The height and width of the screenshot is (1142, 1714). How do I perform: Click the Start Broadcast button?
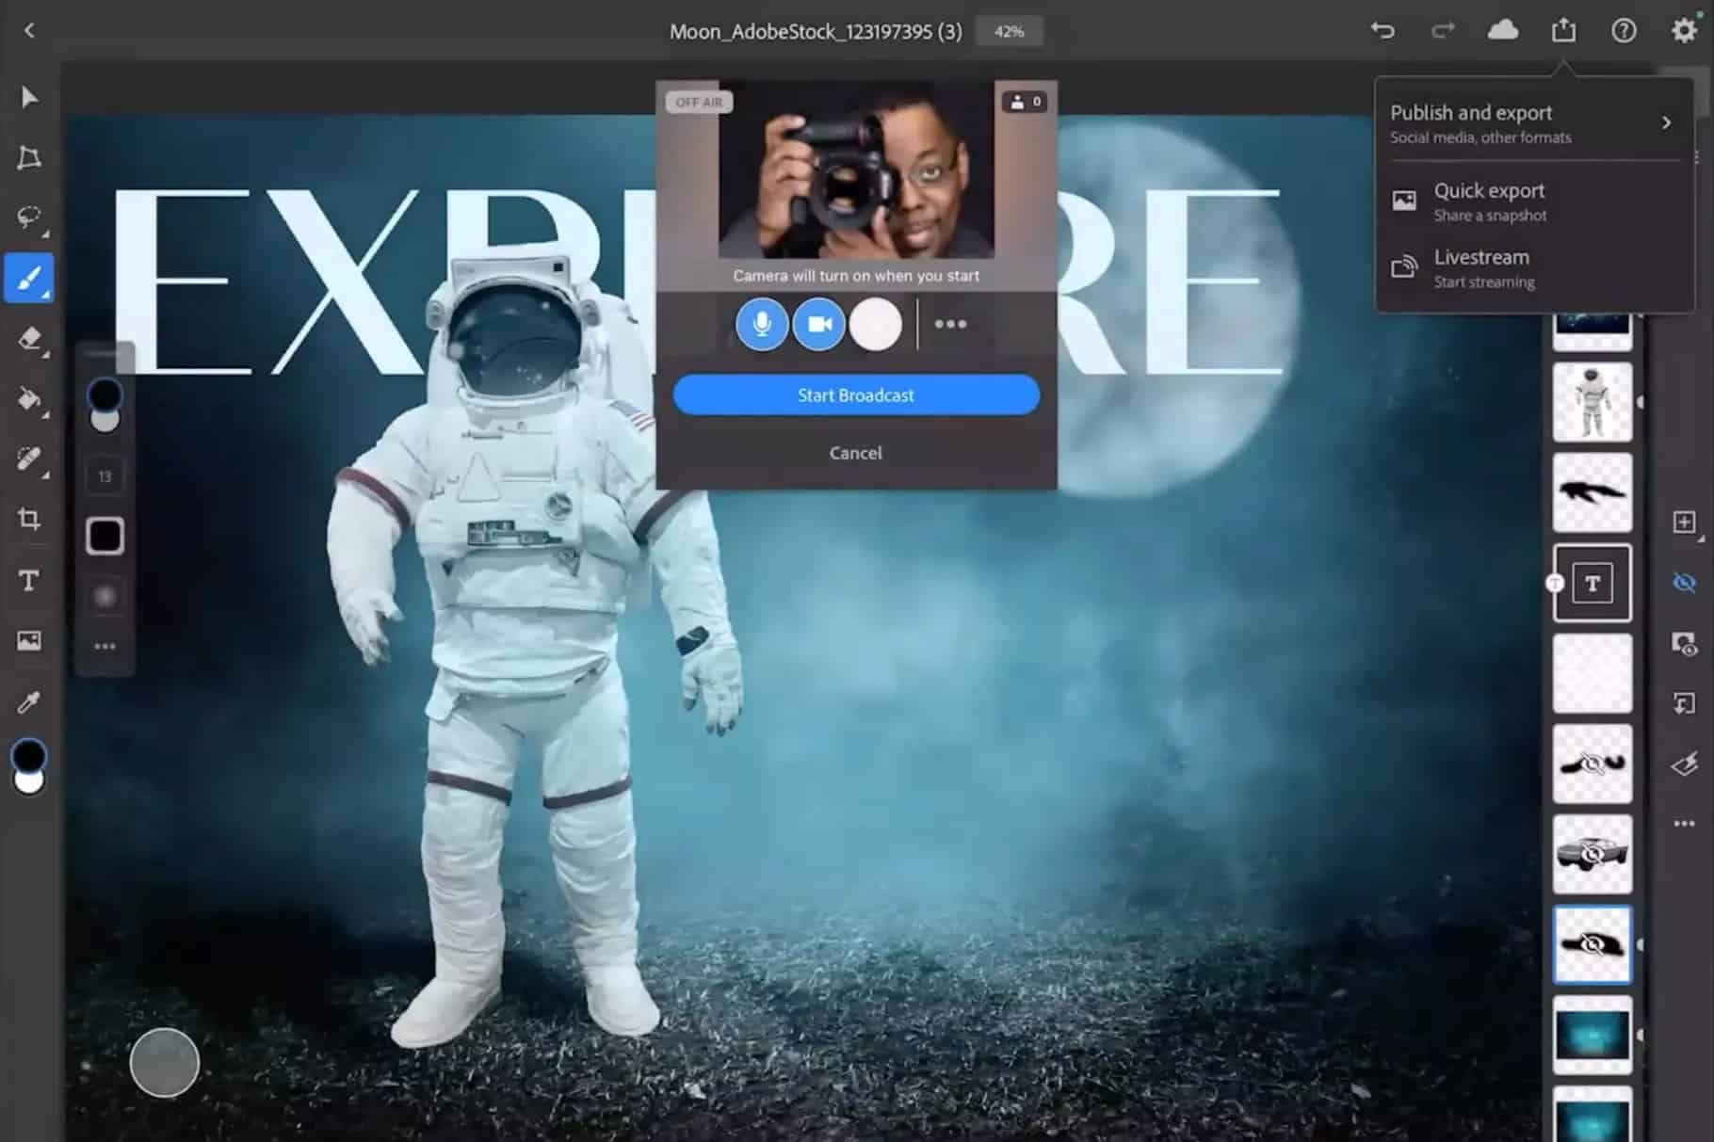pos(854,394)
